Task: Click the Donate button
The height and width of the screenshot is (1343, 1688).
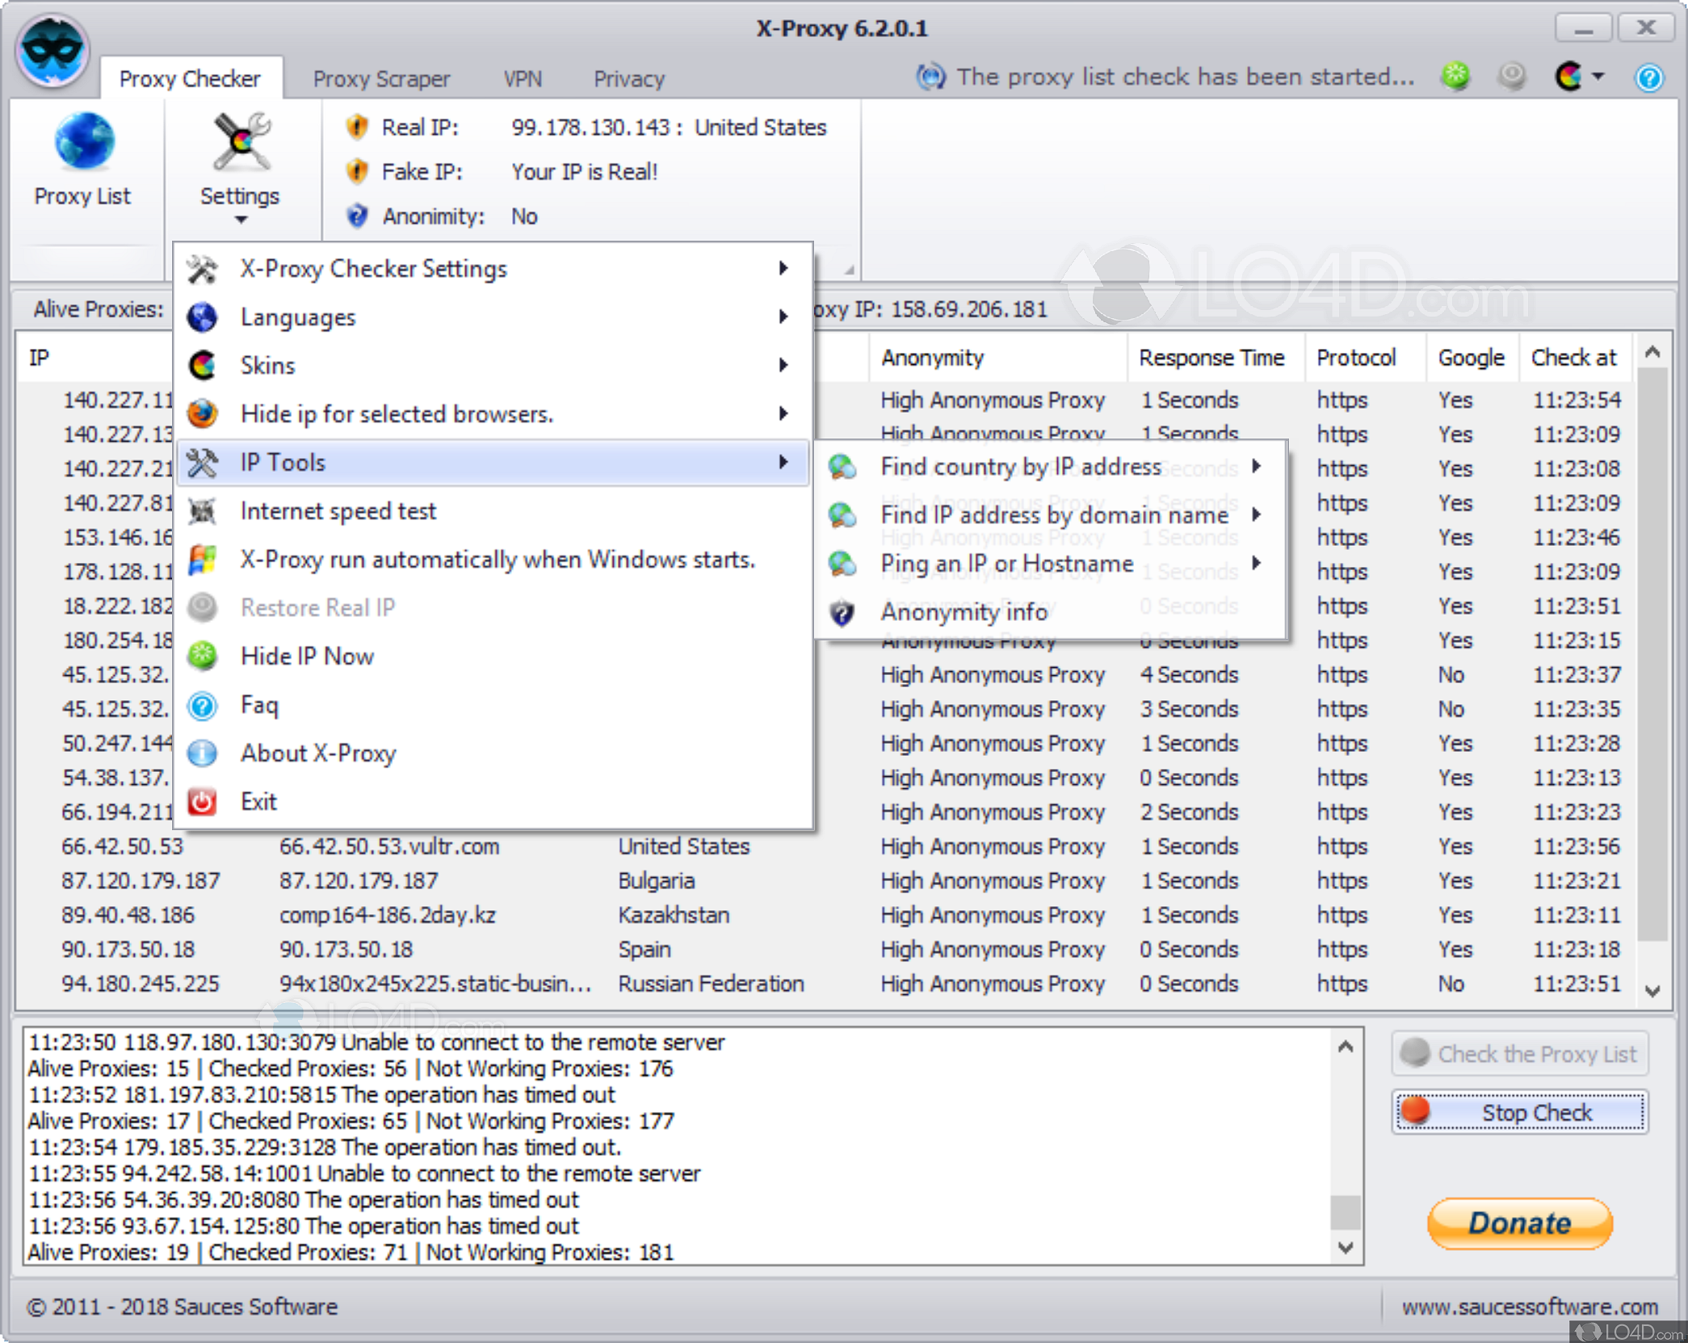Action: click(x=1519, y=1223)
